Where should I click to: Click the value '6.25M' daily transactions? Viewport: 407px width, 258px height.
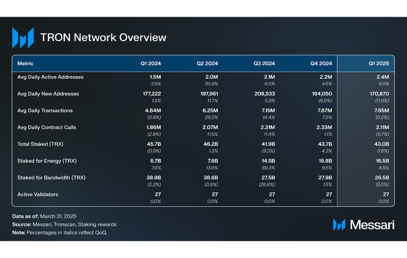point(210,111)
